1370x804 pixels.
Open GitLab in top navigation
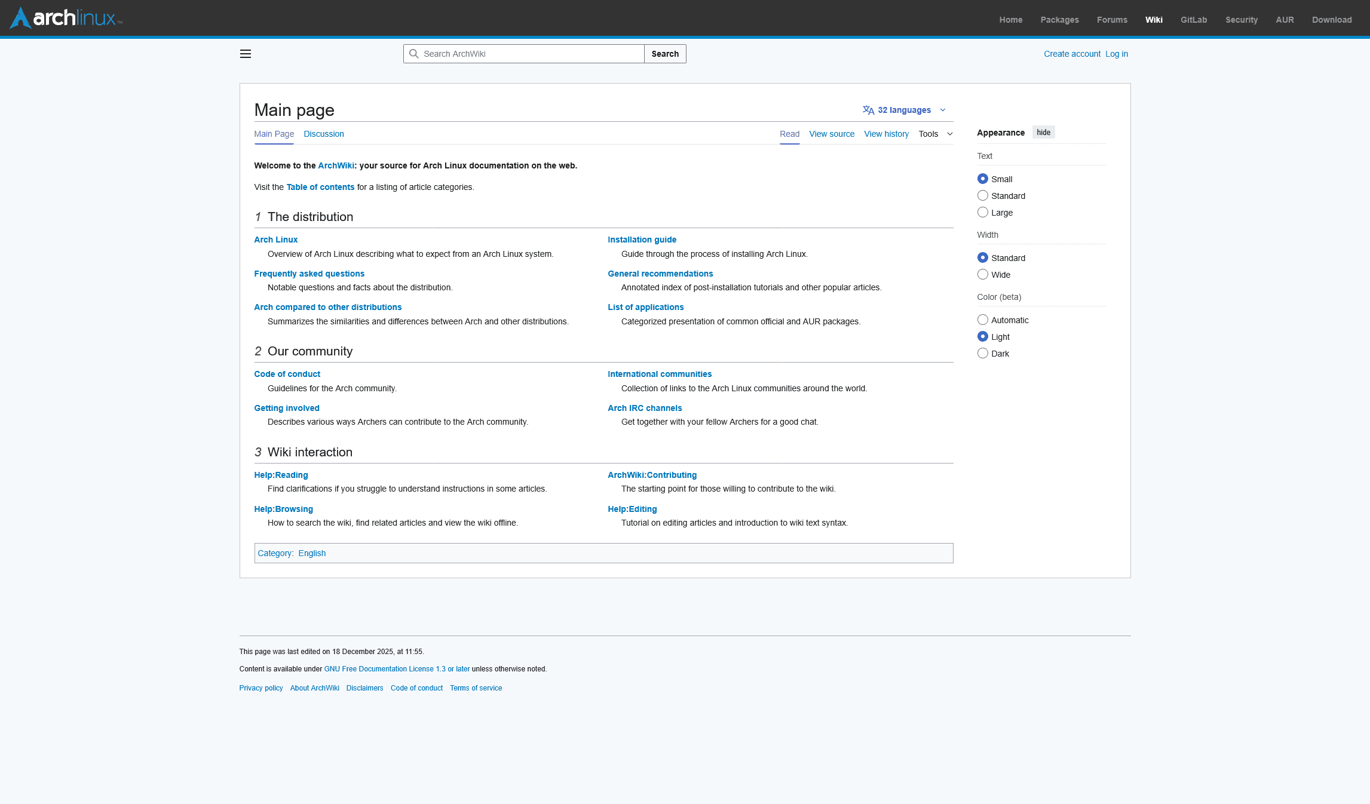pyautogui.click(x=1194, y=20)
